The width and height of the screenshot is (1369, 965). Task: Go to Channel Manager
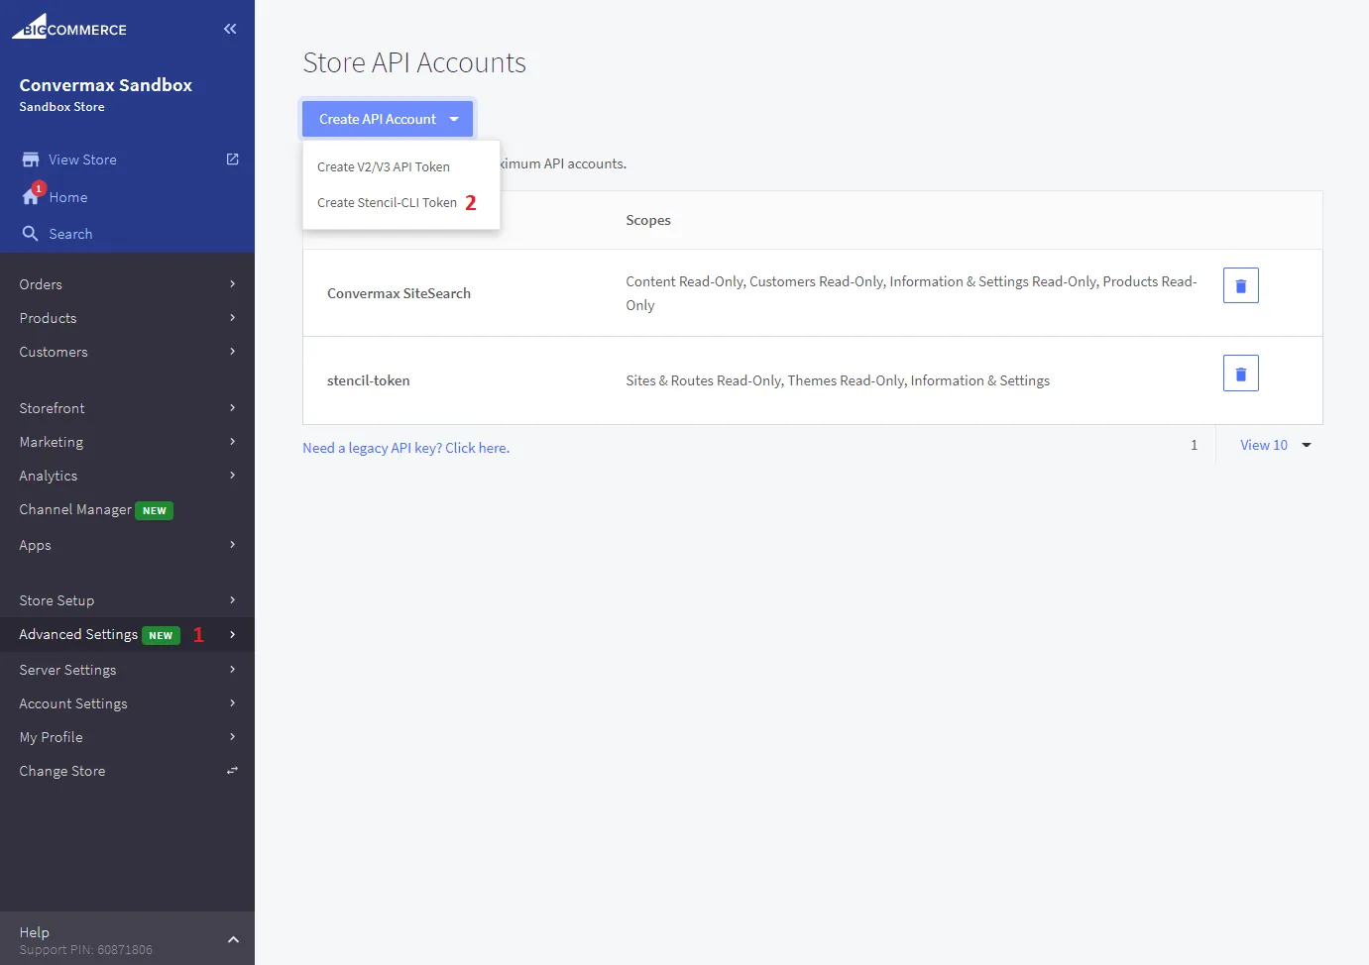click(x=75, y=509)
